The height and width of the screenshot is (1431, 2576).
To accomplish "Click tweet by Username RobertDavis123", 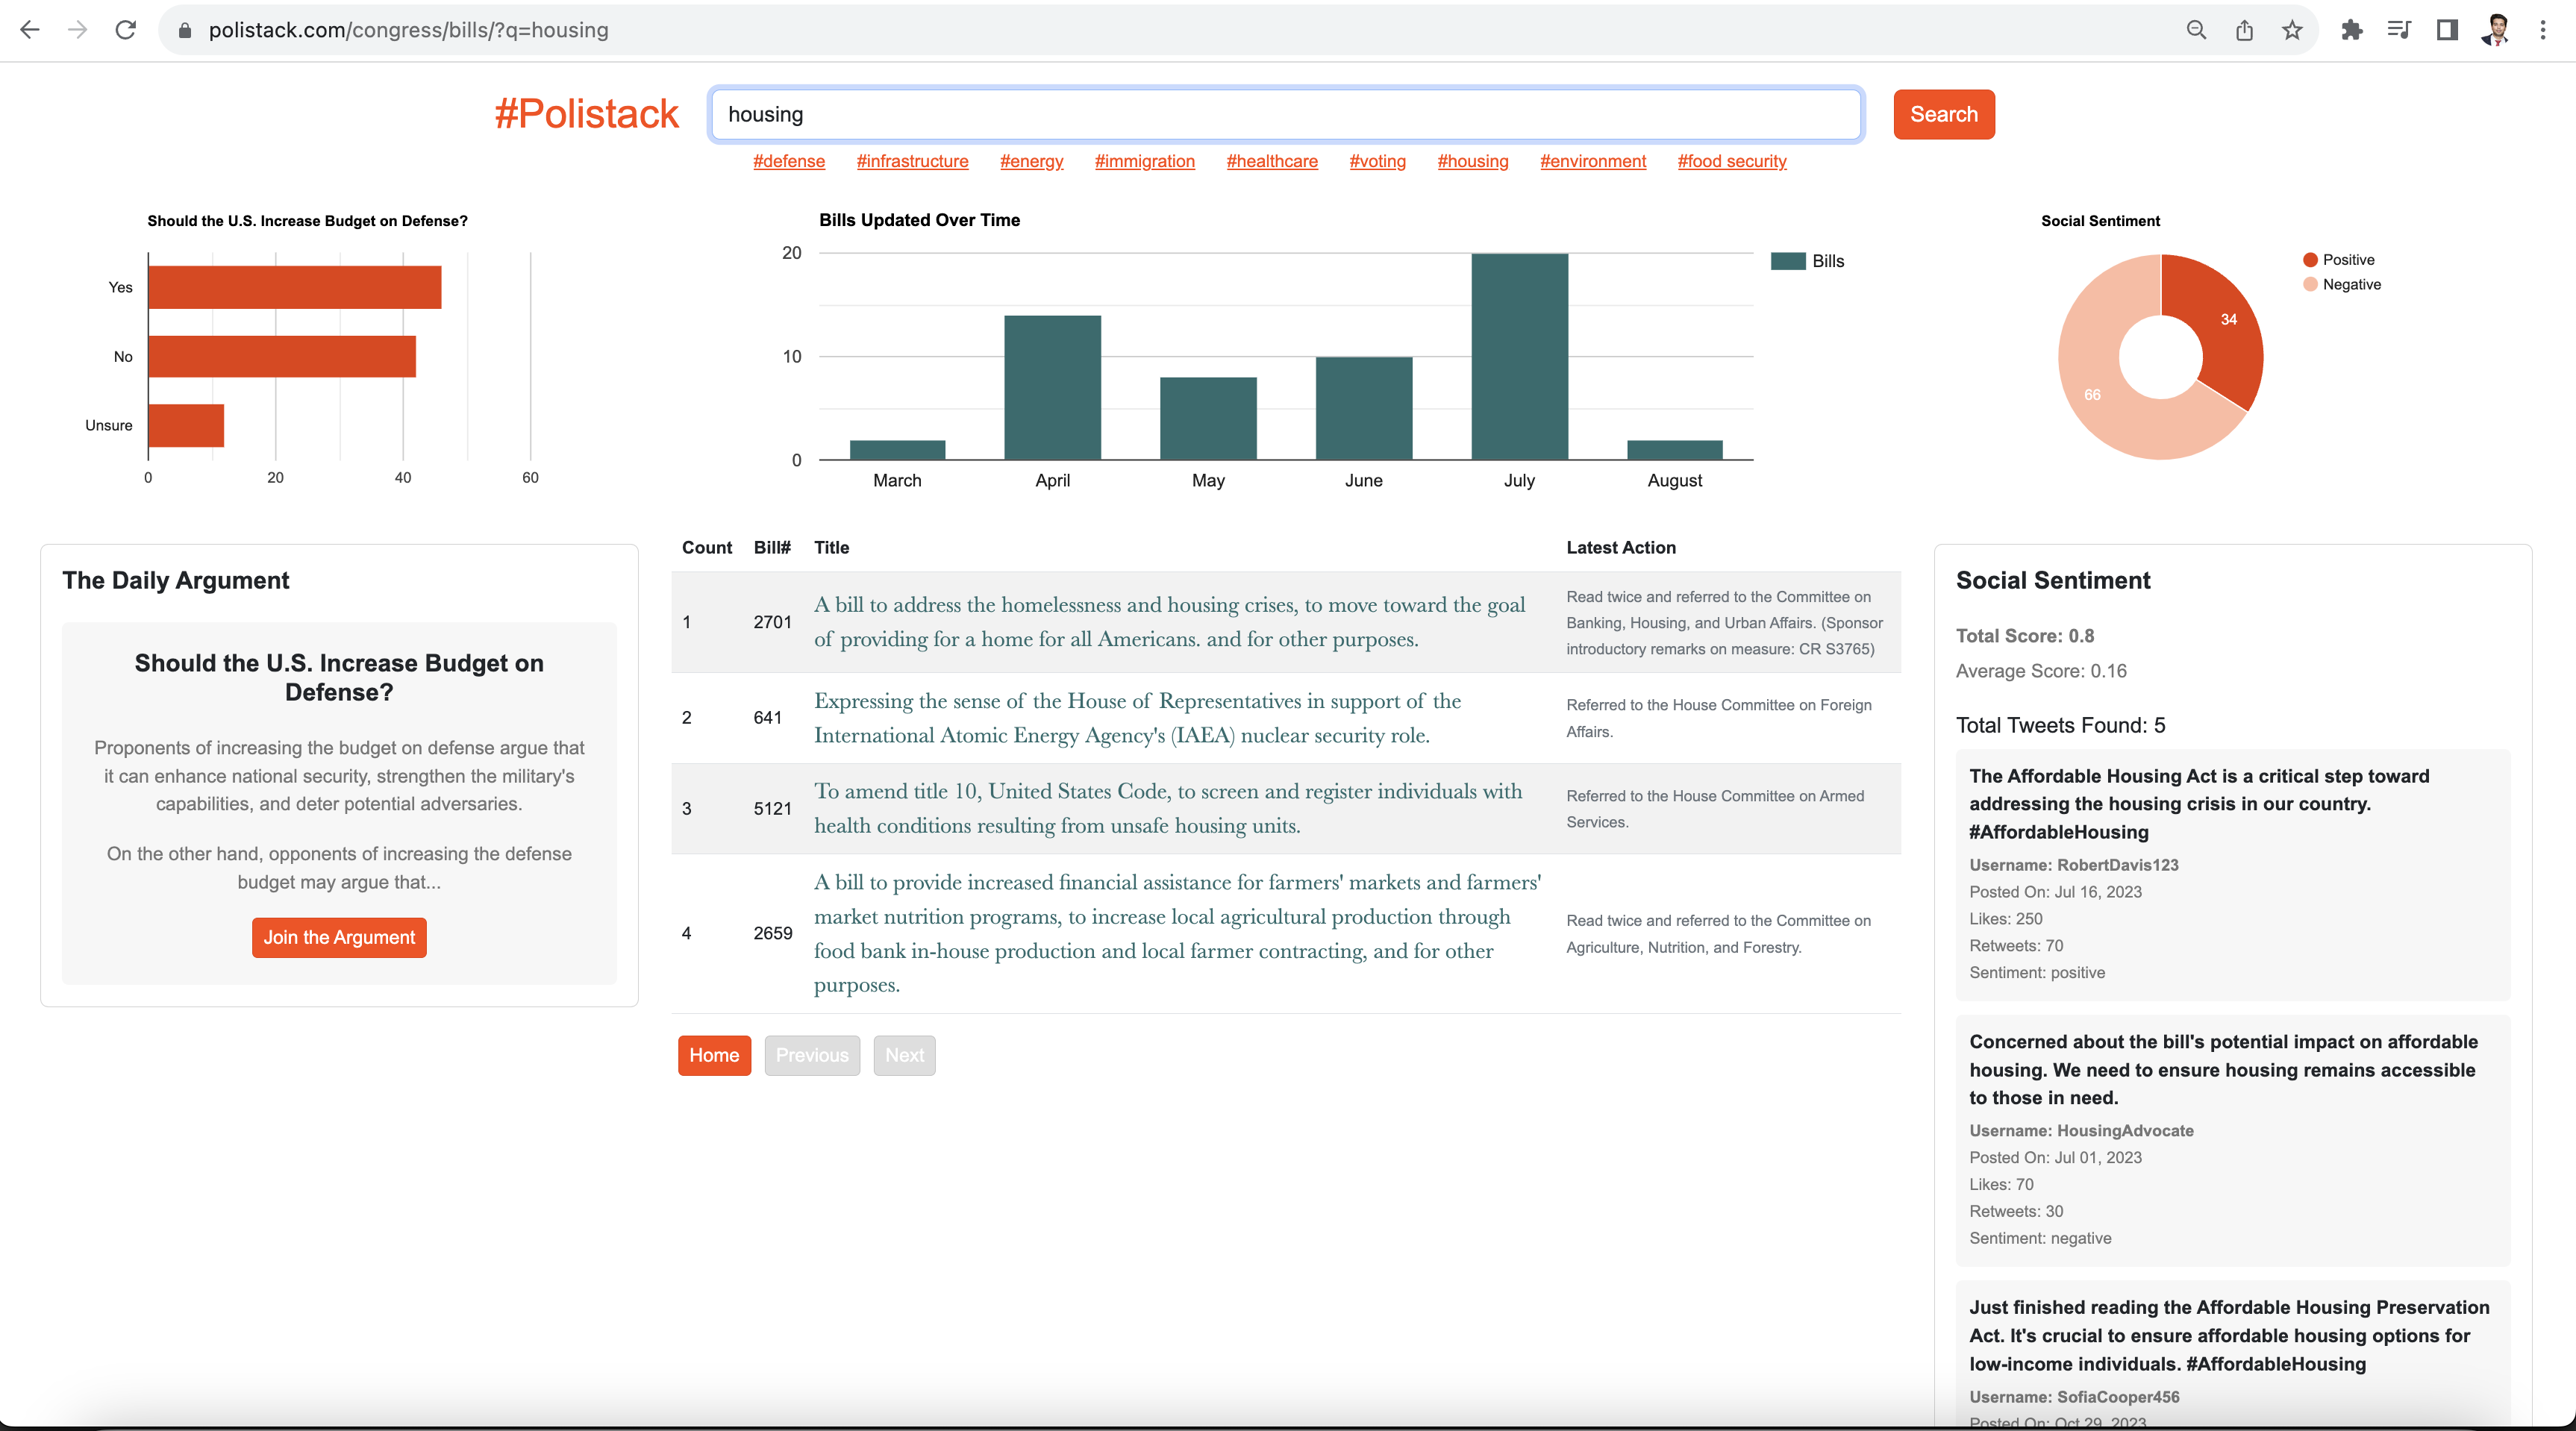I will click(x=2232, y=874).
